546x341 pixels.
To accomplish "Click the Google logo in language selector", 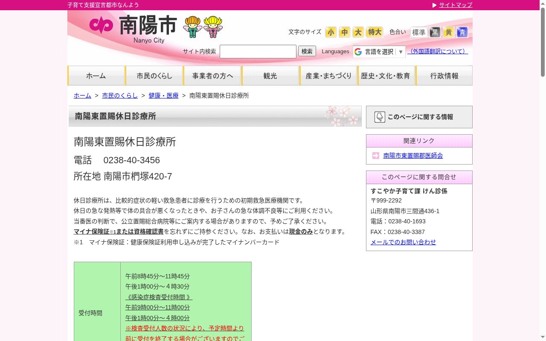I will 358,52.
